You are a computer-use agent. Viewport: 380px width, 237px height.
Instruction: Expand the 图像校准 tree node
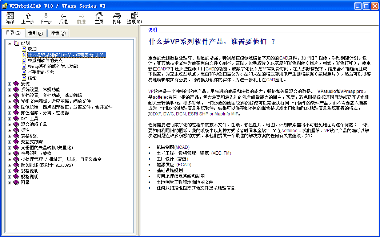tap(10, 107)
